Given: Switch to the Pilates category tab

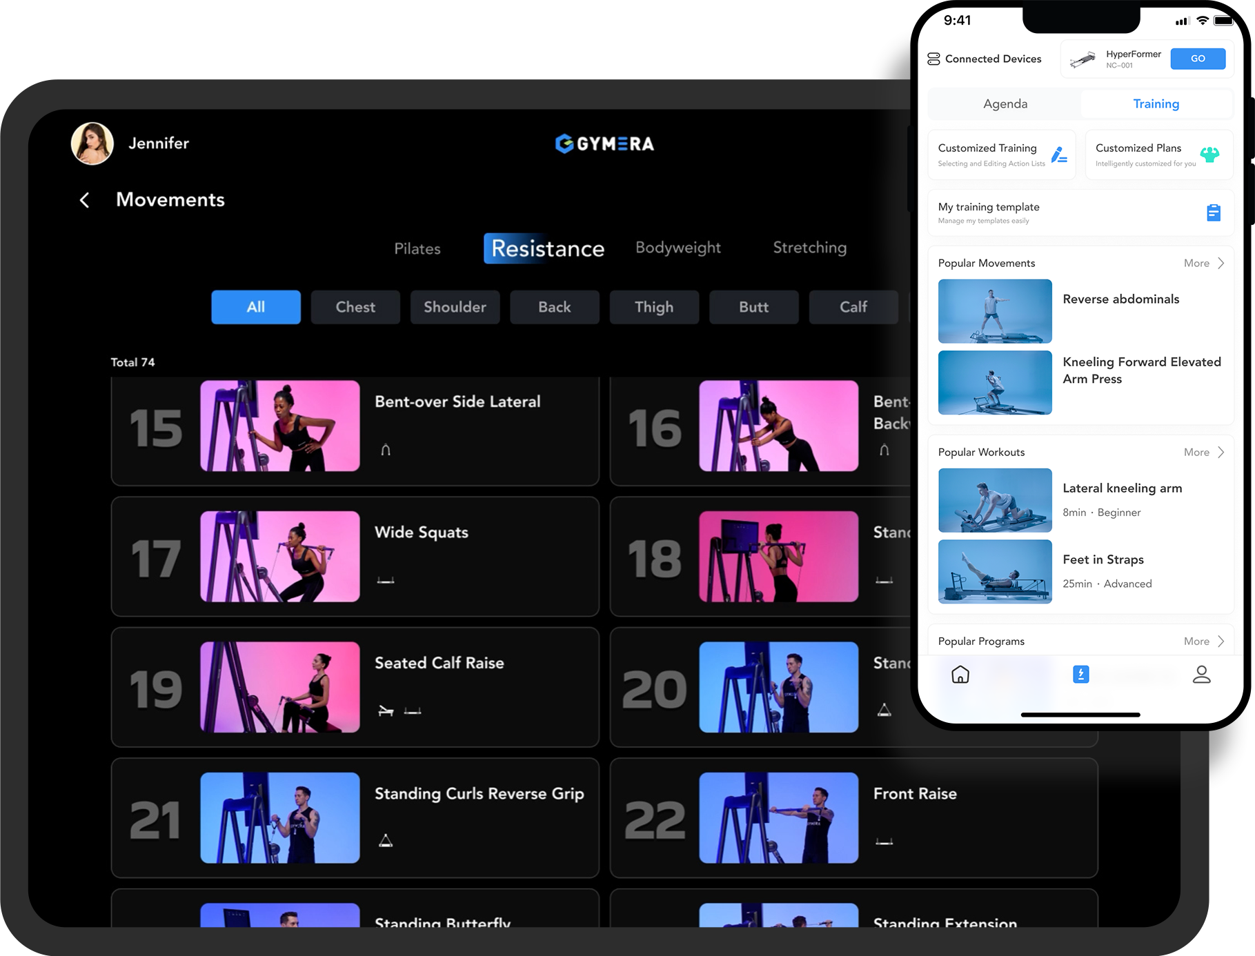Looking at the screenshot, I should (x=417, y=249).
